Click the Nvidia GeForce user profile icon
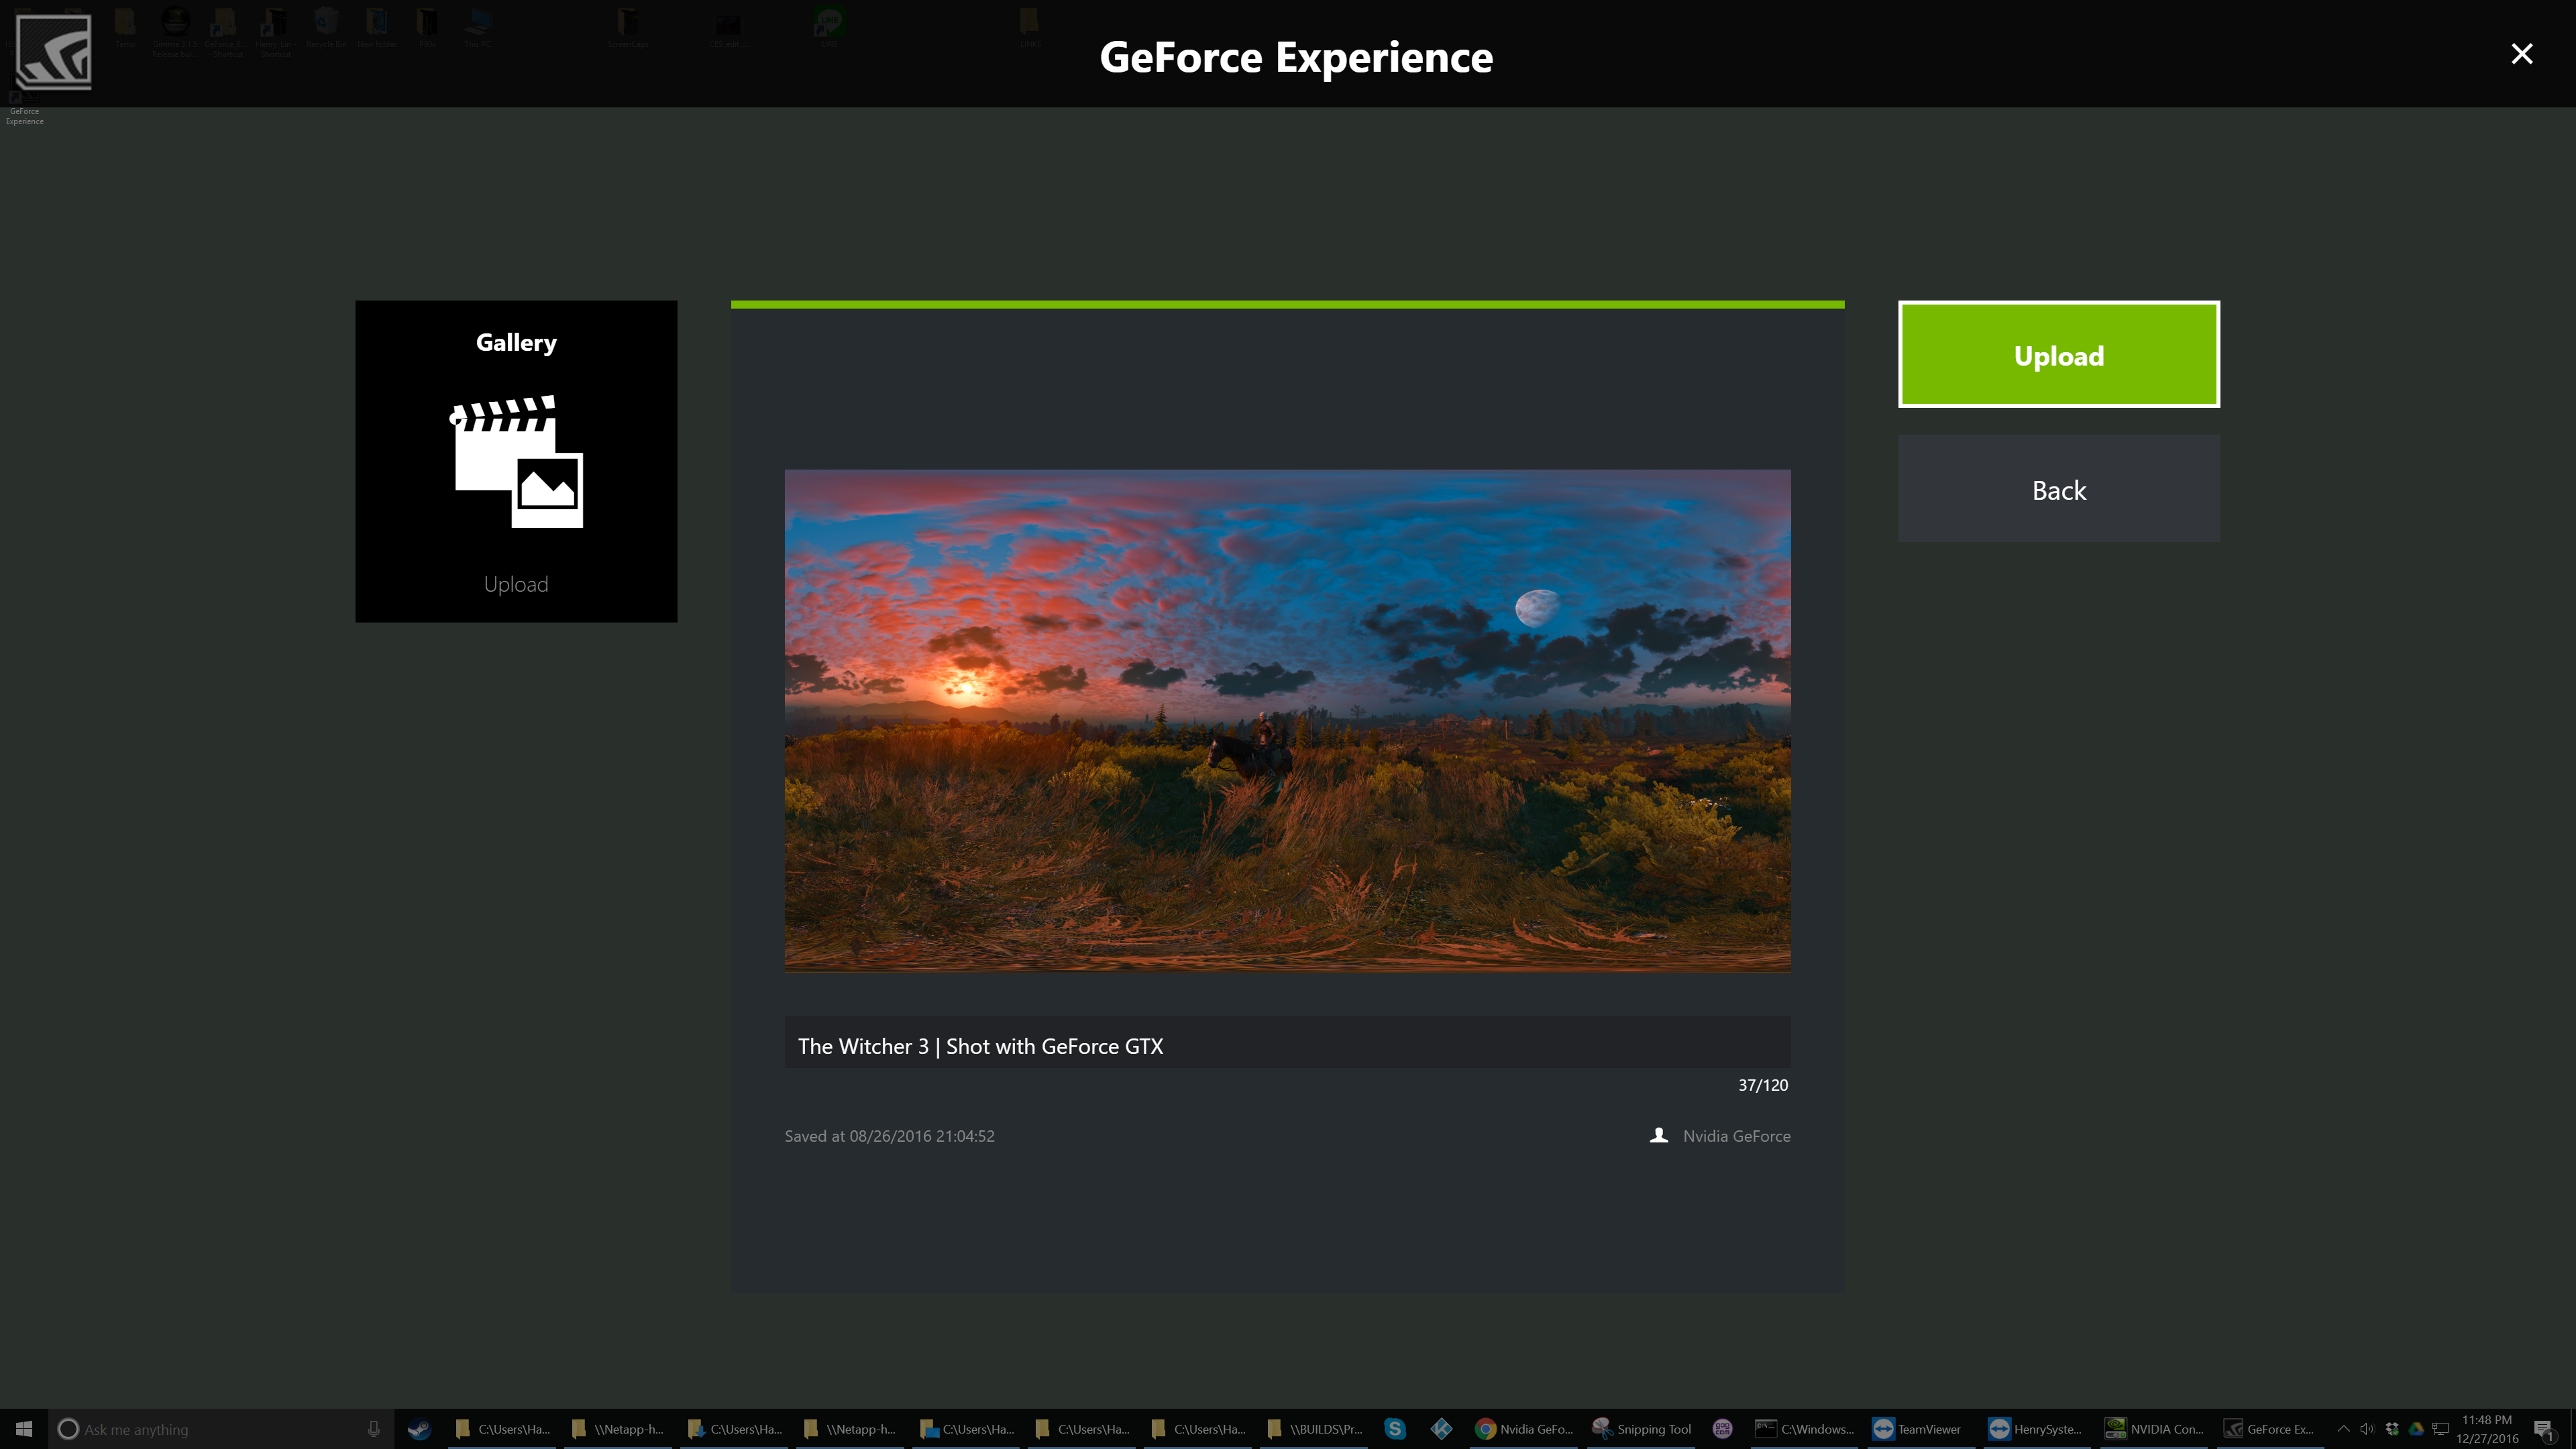This screenshot has height=1449, width=2576. click(x=1659, y=1135)
